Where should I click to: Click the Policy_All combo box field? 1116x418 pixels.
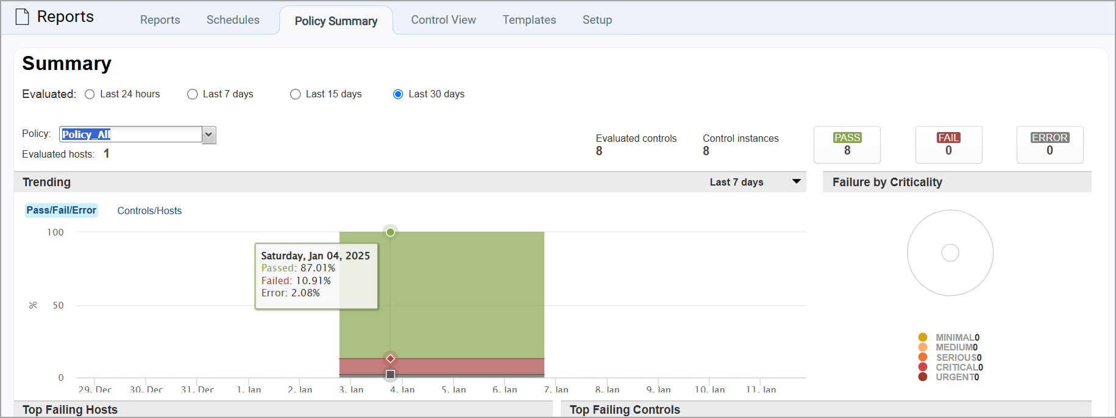(x=130, y=134)
